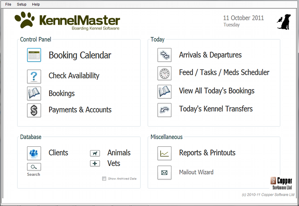Click the Today's Kennel Transfers label
The width and height of the screenshot is (299, 206).
click(216, 109)
